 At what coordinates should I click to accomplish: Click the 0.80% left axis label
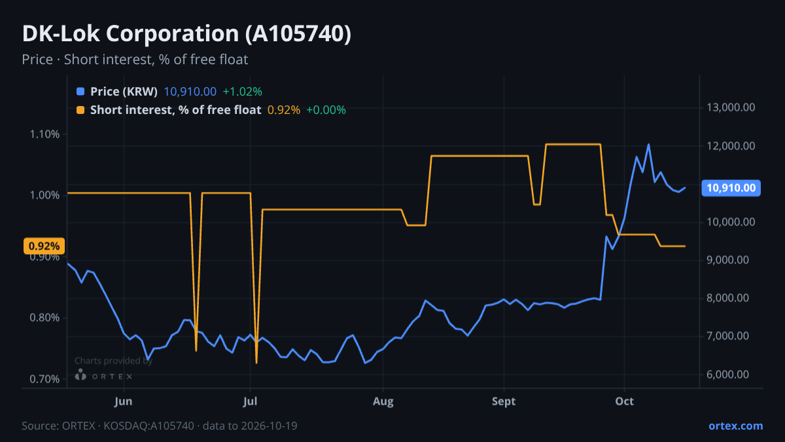point(45,318)
